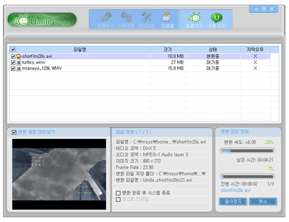
Task: Maximize the Umile Encoder window
Action: pos(264,9)
